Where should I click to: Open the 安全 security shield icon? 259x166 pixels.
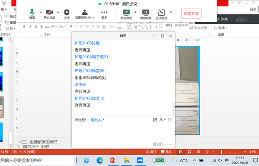pos(67,14)
